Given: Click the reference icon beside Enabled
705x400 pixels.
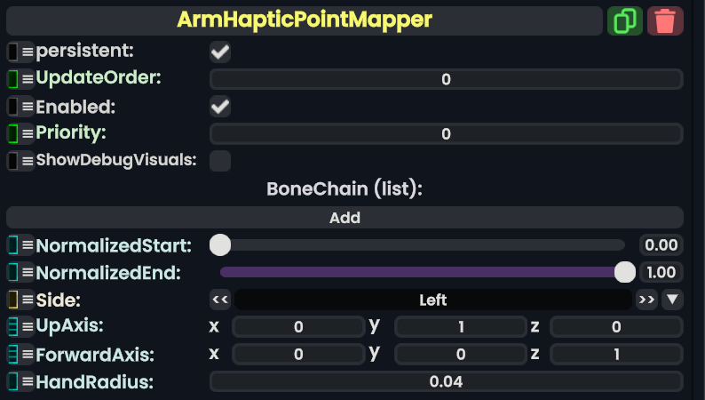Looking at the screenshot, I should 13,107.
